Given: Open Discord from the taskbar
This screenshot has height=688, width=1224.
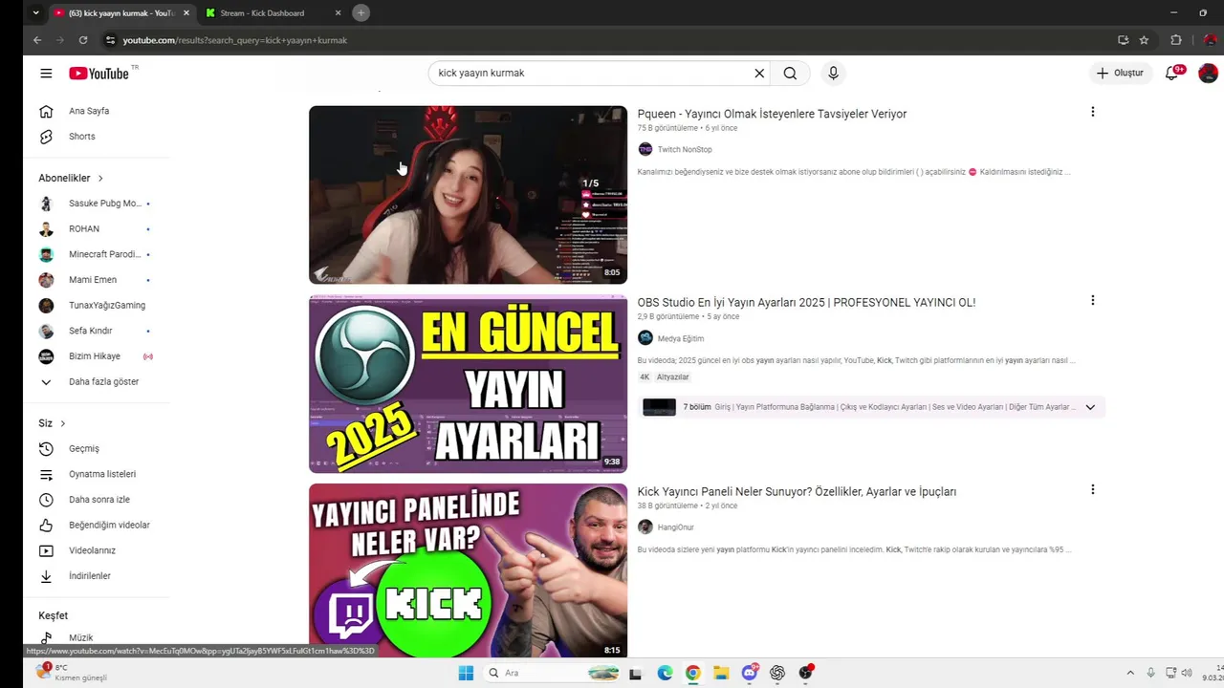Looking at the screenshot, I should click(x=750, y=673).
